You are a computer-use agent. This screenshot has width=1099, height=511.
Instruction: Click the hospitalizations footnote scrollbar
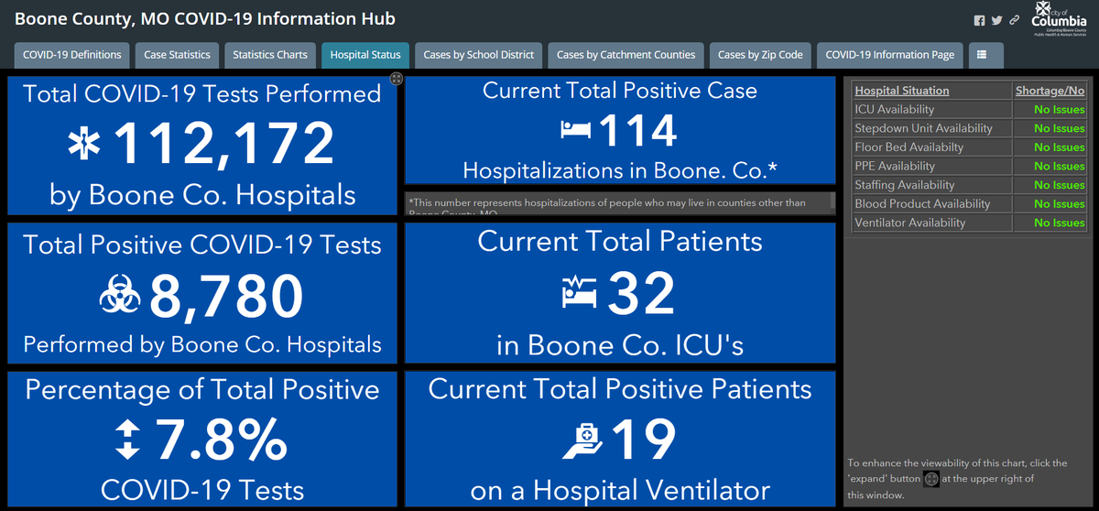(832, 202)
